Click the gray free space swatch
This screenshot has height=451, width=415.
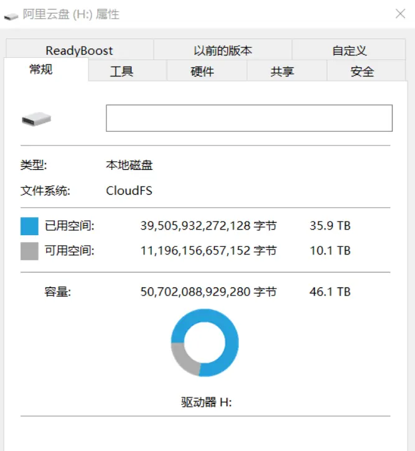click(x=29, y=251)
